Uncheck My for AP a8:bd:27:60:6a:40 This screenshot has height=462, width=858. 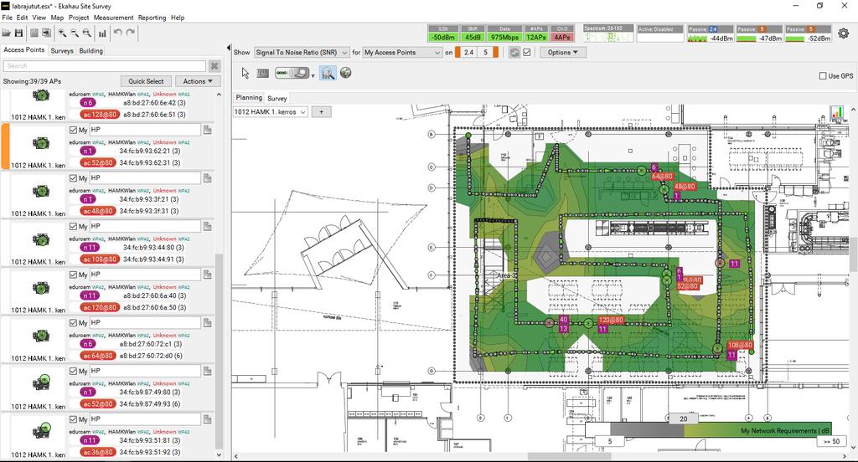74,275
